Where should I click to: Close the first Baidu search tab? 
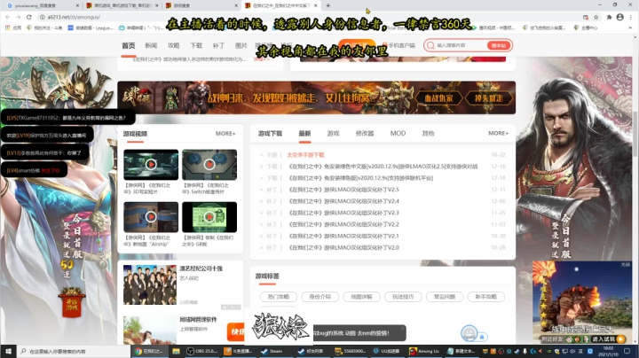(77, 5)
